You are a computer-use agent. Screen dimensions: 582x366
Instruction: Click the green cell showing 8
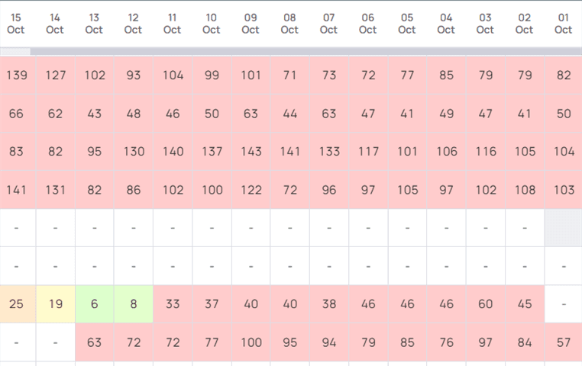coord(134,304)
